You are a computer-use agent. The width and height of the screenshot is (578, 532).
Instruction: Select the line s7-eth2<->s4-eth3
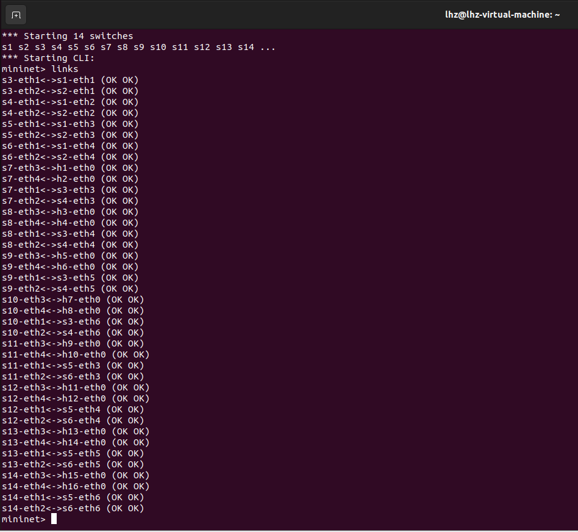[x=70, y=201]
